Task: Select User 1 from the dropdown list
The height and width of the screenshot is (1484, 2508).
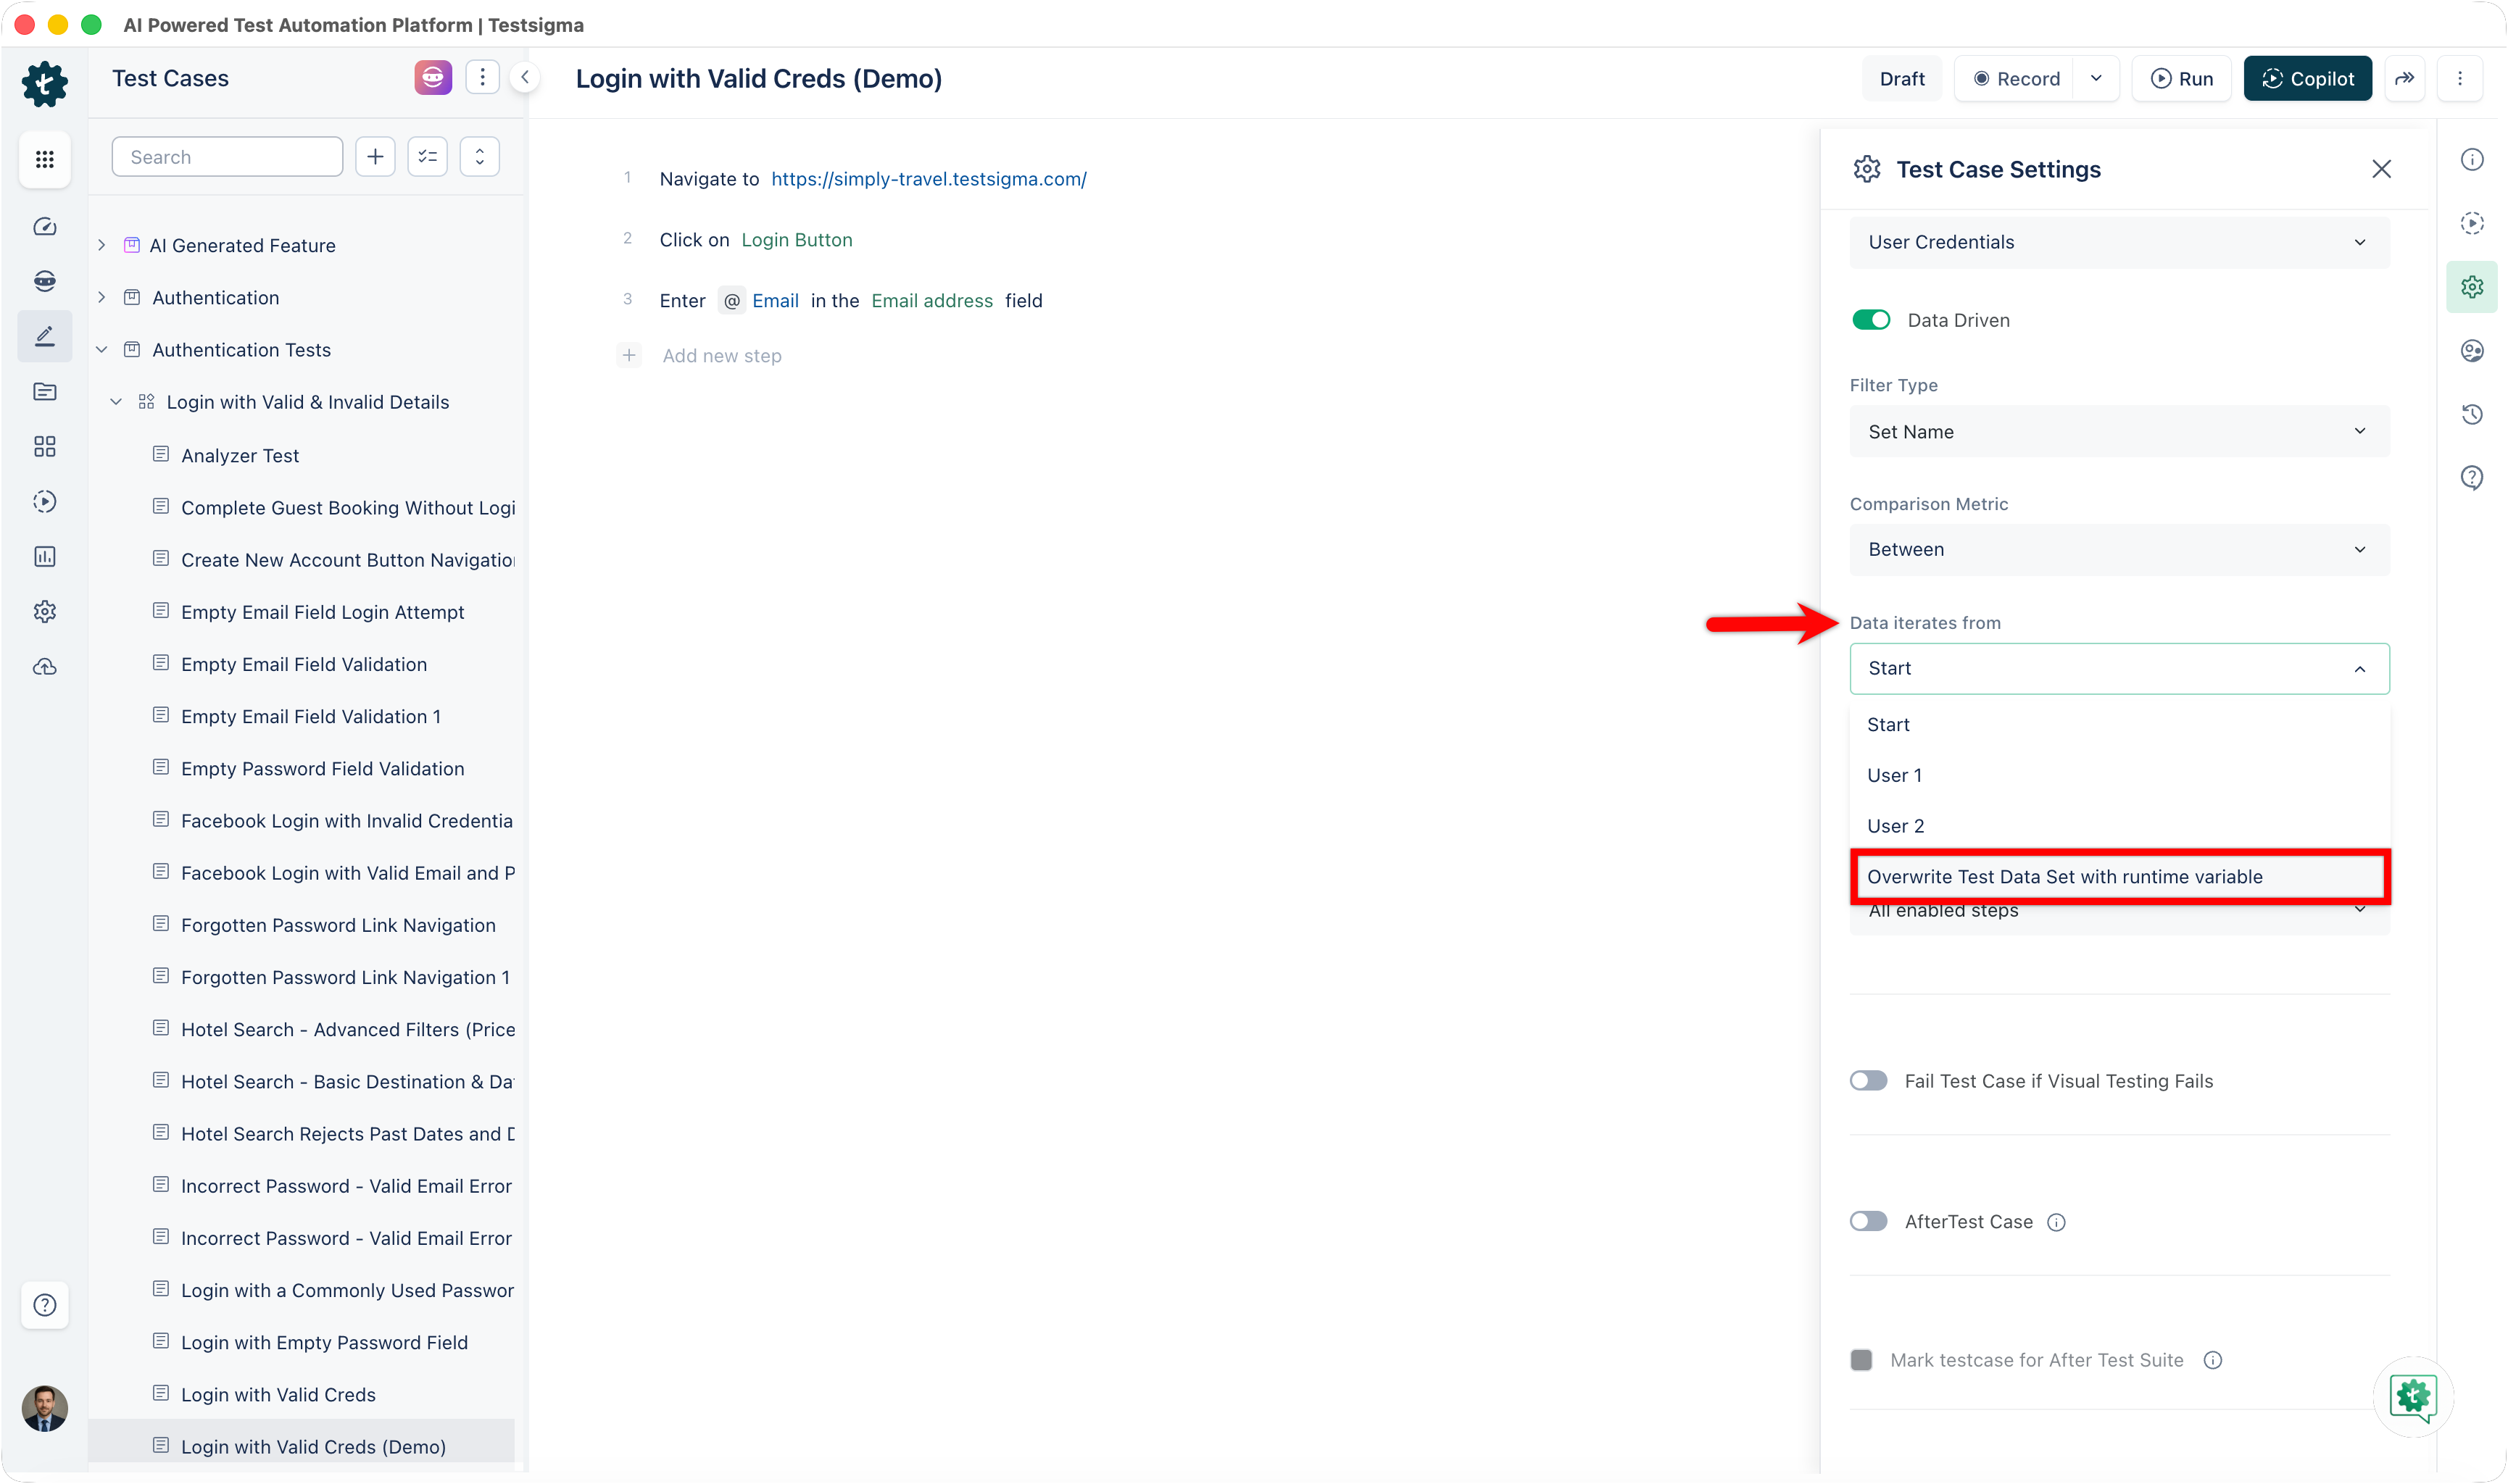Action: (x=2119, y=776)
